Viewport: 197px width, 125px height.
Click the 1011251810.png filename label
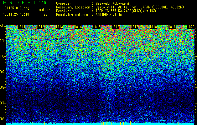pos(16,8)
